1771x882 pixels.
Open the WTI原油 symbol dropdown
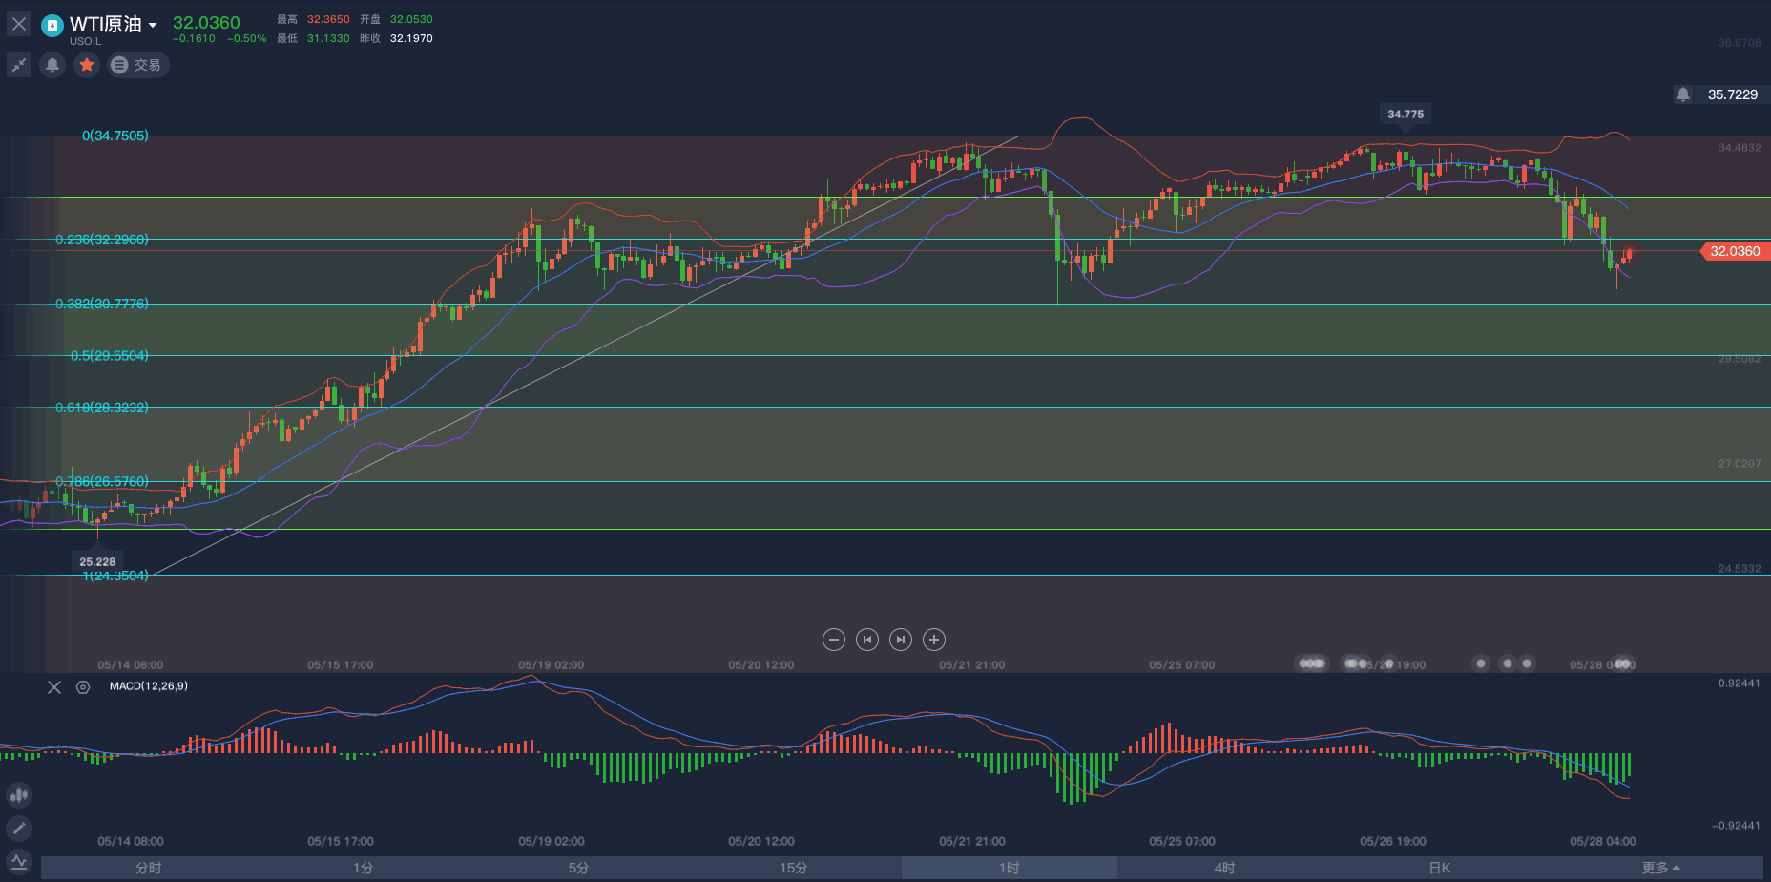coord(153,26)
